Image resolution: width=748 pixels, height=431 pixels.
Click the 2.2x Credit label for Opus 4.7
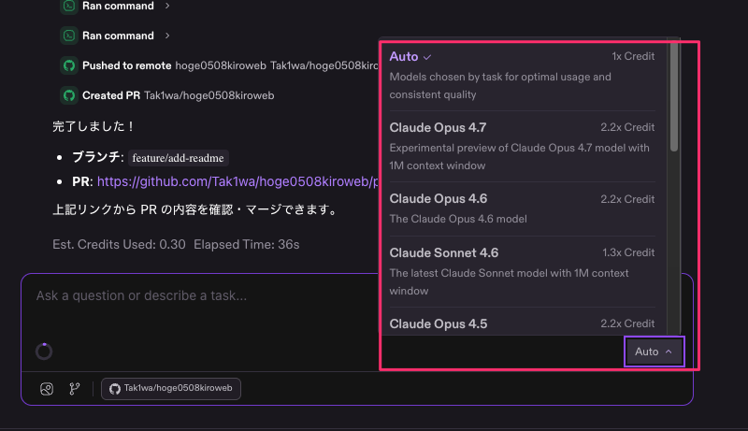(627, 127)
